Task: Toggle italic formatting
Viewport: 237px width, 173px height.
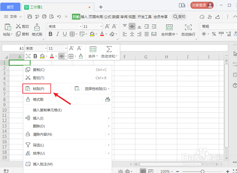Action: pyautogui.click(x=57, y=34)
